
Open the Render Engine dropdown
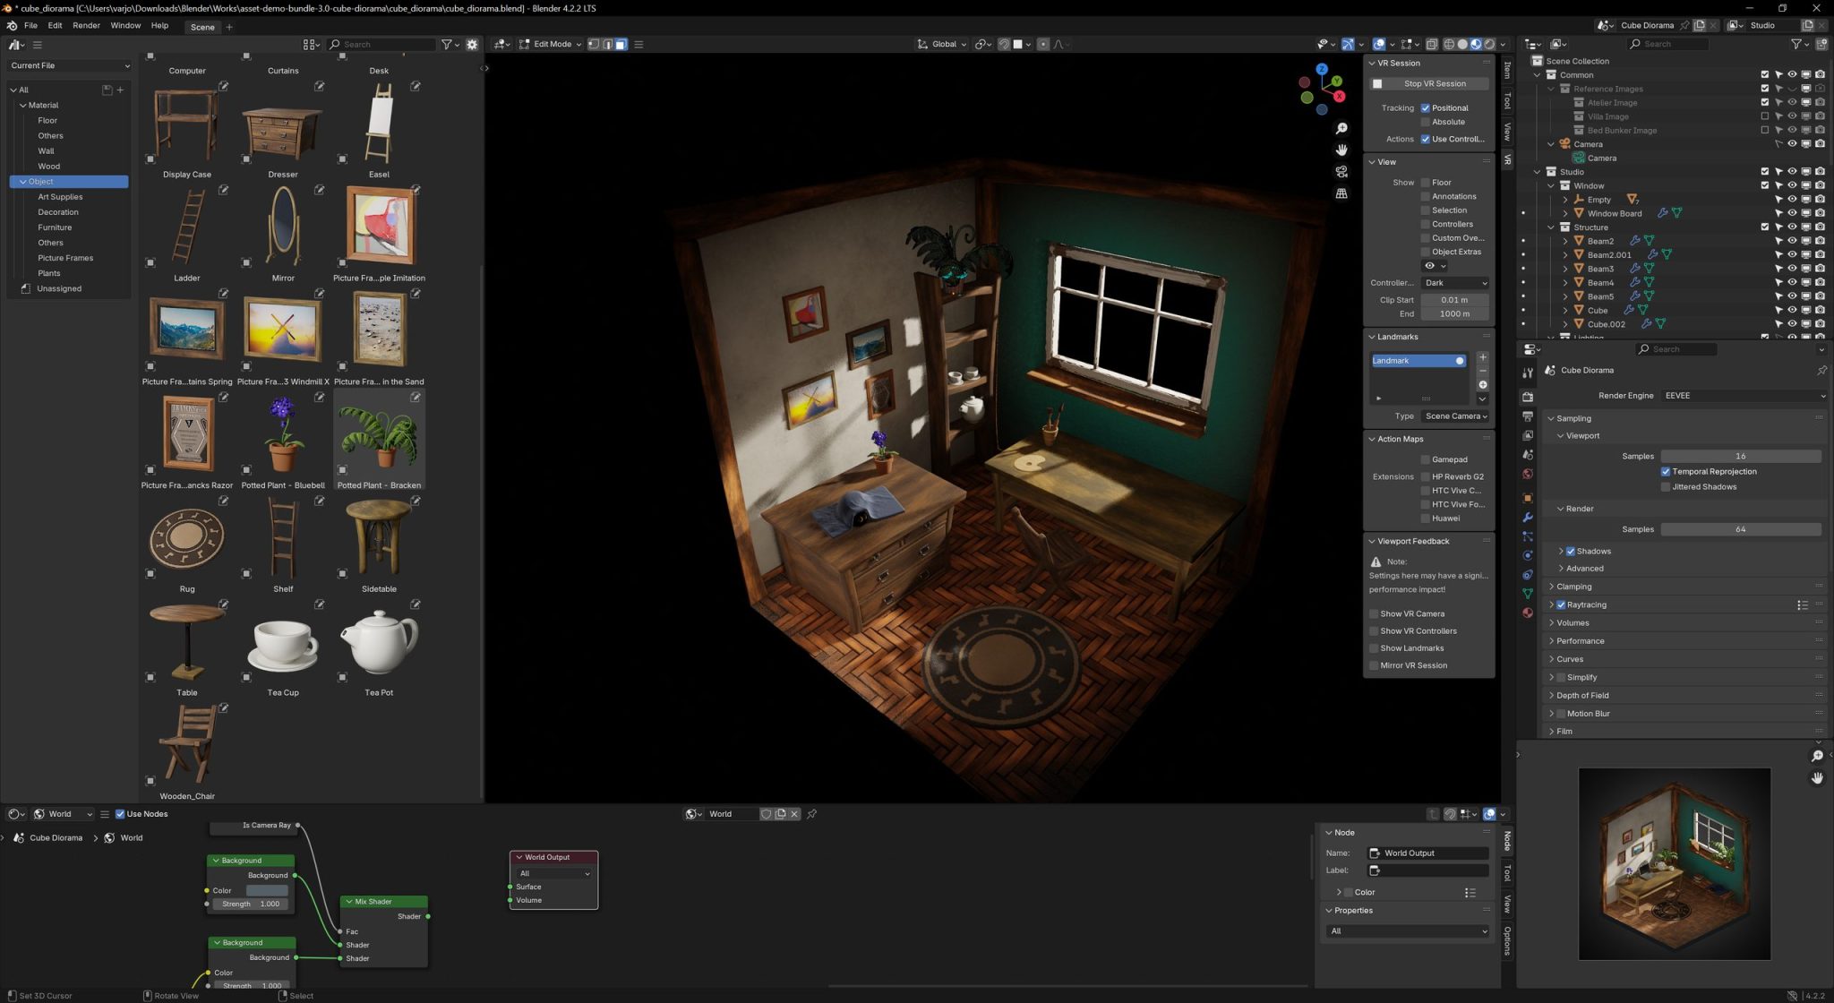[1742, 395]
